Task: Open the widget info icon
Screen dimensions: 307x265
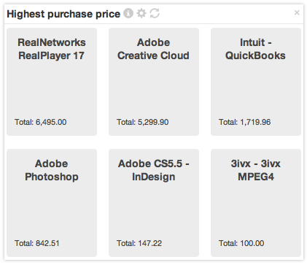Action: click(128, 13)
